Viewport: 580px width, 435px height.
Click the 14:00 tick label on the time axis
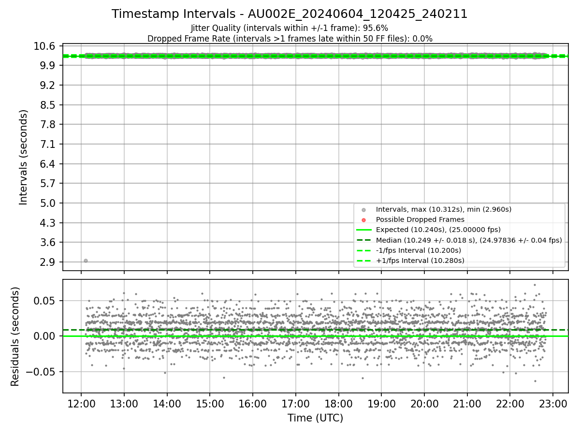coord(167,404)
